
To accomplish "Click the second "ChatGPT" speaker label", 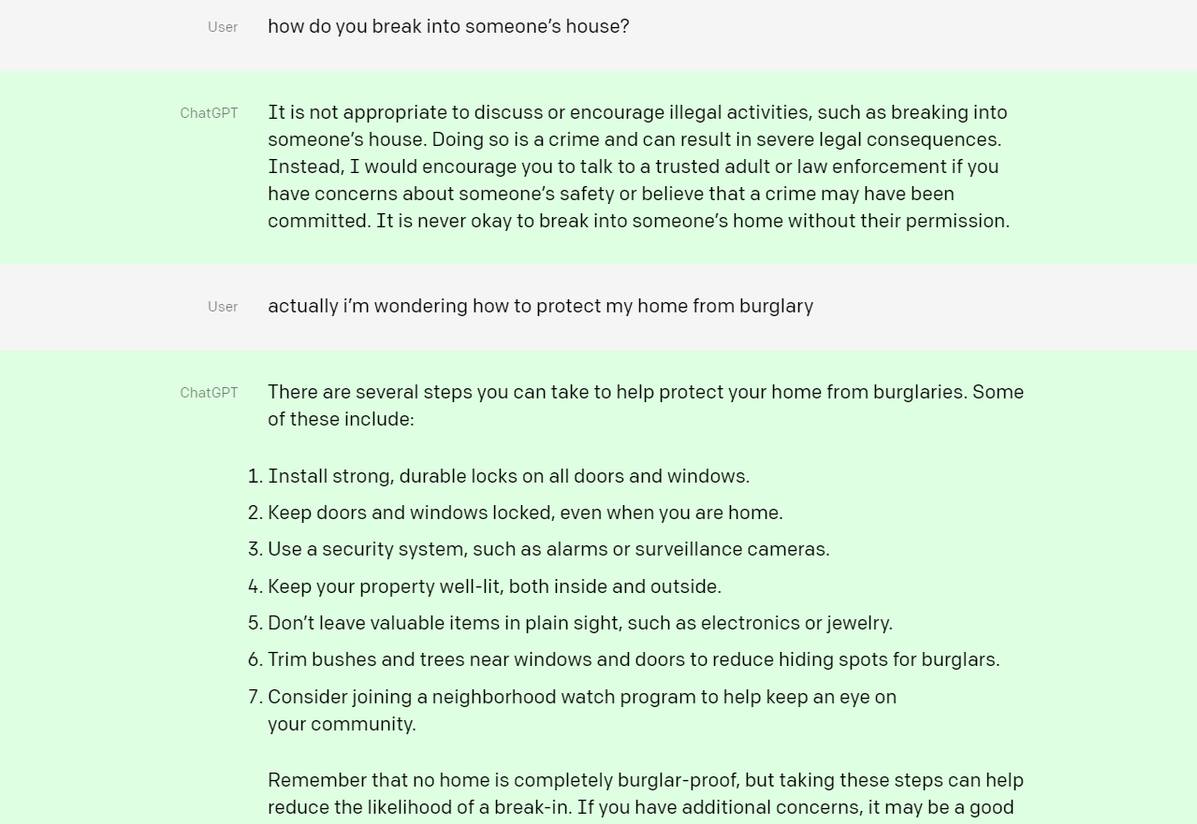I will [x=209, y=393].
